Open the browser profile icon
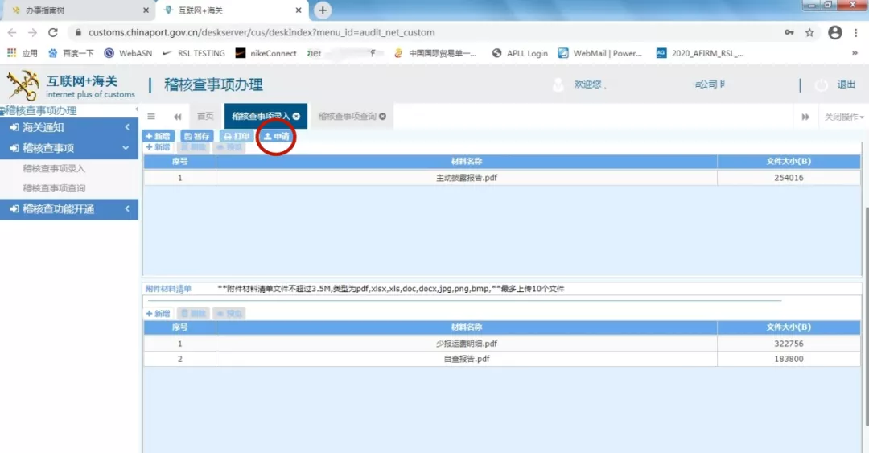The image size is (869, 453). point(835,33)
